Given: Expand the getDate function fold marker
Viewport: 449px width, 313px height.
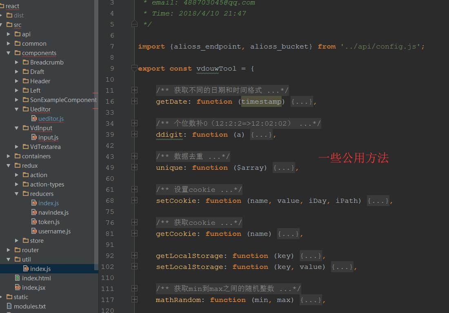Looking at the screenshot, I should pyautogui.click(x=134, y=101).
